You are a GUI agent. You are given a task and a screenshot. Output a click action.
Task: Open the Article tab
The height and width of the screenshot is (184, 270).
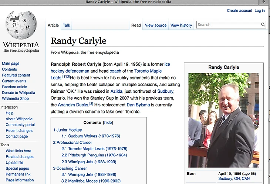tap(53, 25)
